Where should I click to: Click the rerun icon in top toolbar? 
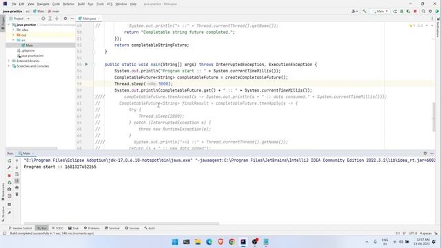pos(395,11)
